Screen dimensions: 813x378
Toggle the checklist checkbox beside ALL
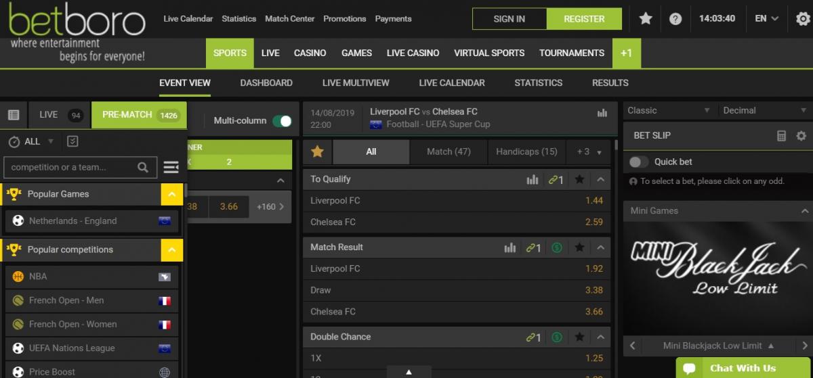[73, 141]
